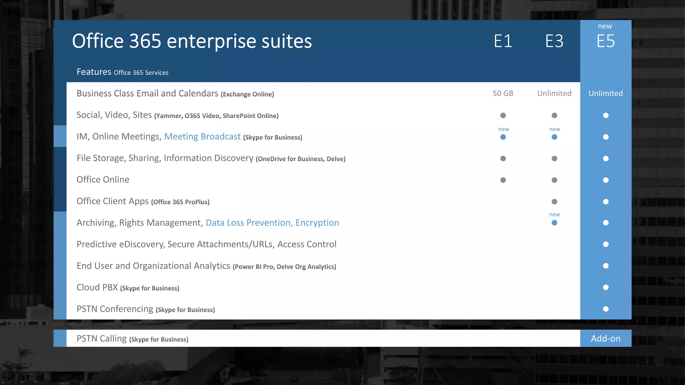Click the E3 dot for Office Online
Image resolution: width=685 pixels, height=385 pixels.
554,180
